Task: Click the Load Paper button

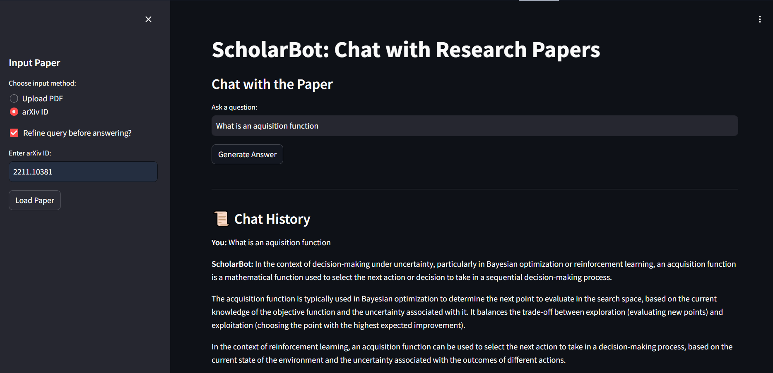Action: 35,200
